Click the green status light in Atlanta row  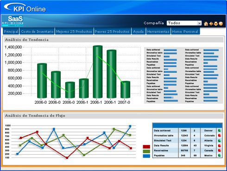click(220, 140)
